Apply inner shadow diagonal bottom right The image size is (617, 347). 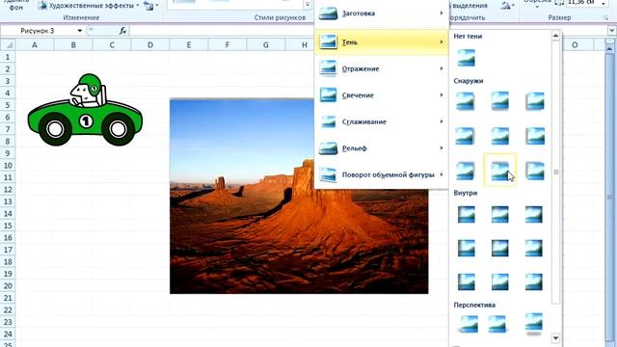[x=533, y=281]
